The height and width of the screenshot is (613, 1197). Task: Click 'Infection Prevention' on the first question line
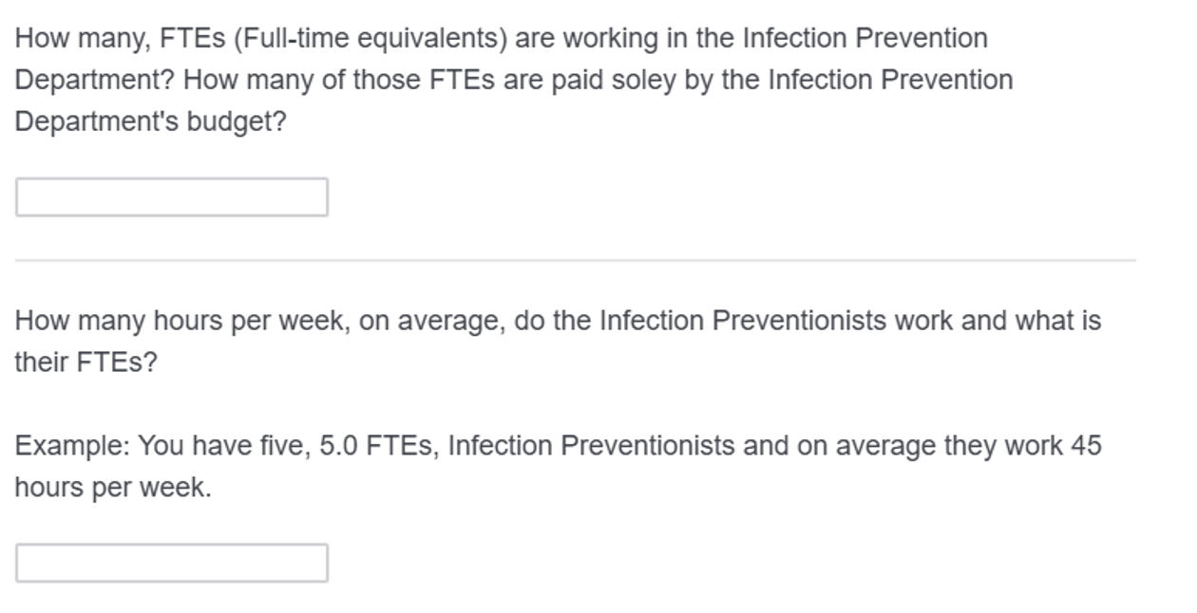[864, 39]
